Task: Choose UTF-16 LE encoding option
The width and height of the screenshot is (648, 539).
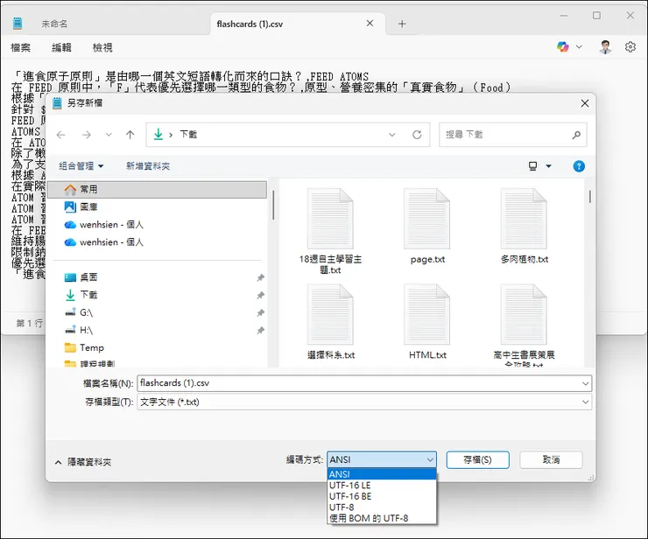Action: [x=382, y=486]
